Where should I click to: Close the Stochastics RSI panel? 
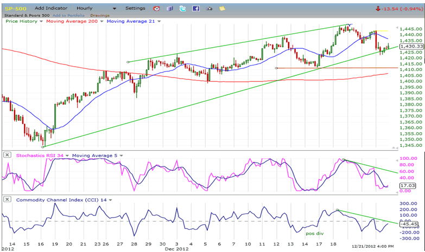click(x=7, y=156)
